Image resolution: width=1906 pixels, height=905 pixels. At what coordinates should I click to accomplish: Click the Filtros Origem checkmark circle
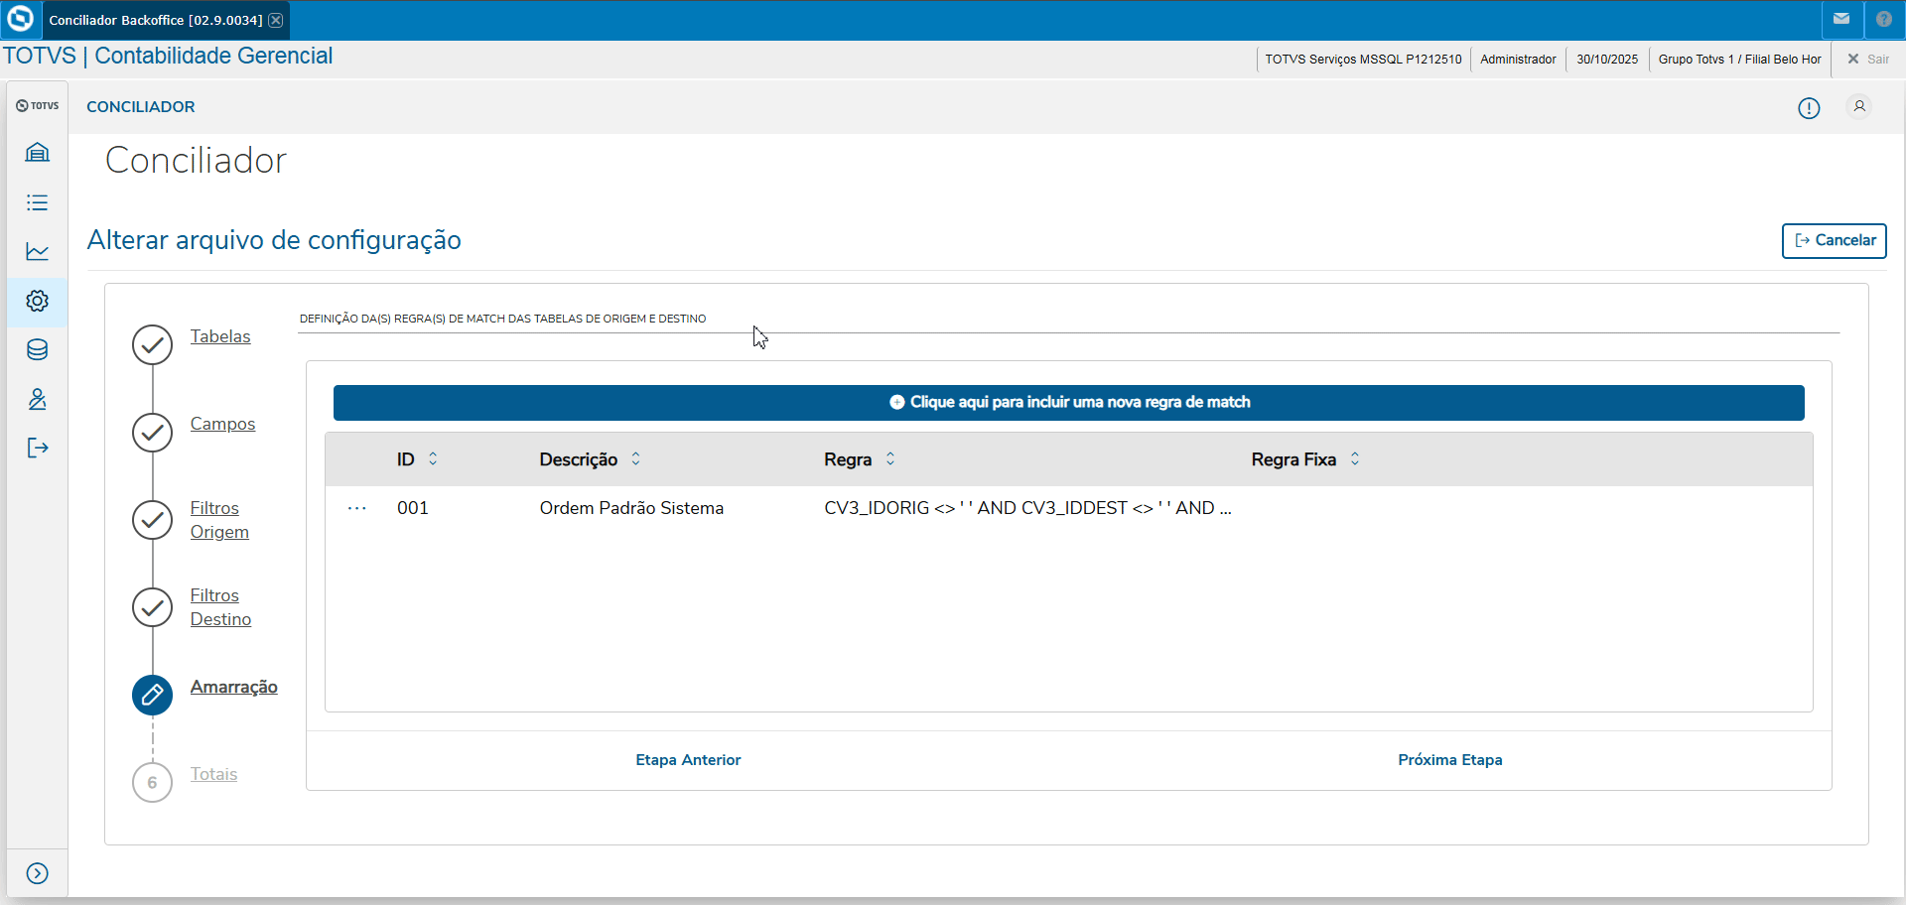[152, 520]
